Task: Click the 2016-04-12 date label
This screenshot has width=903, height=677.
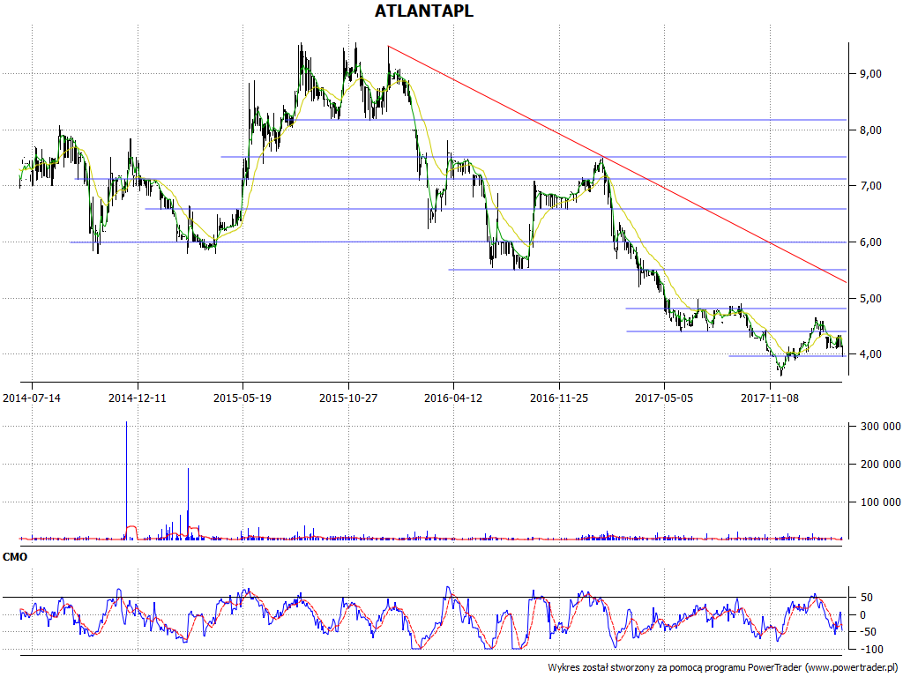Action: 453,398
